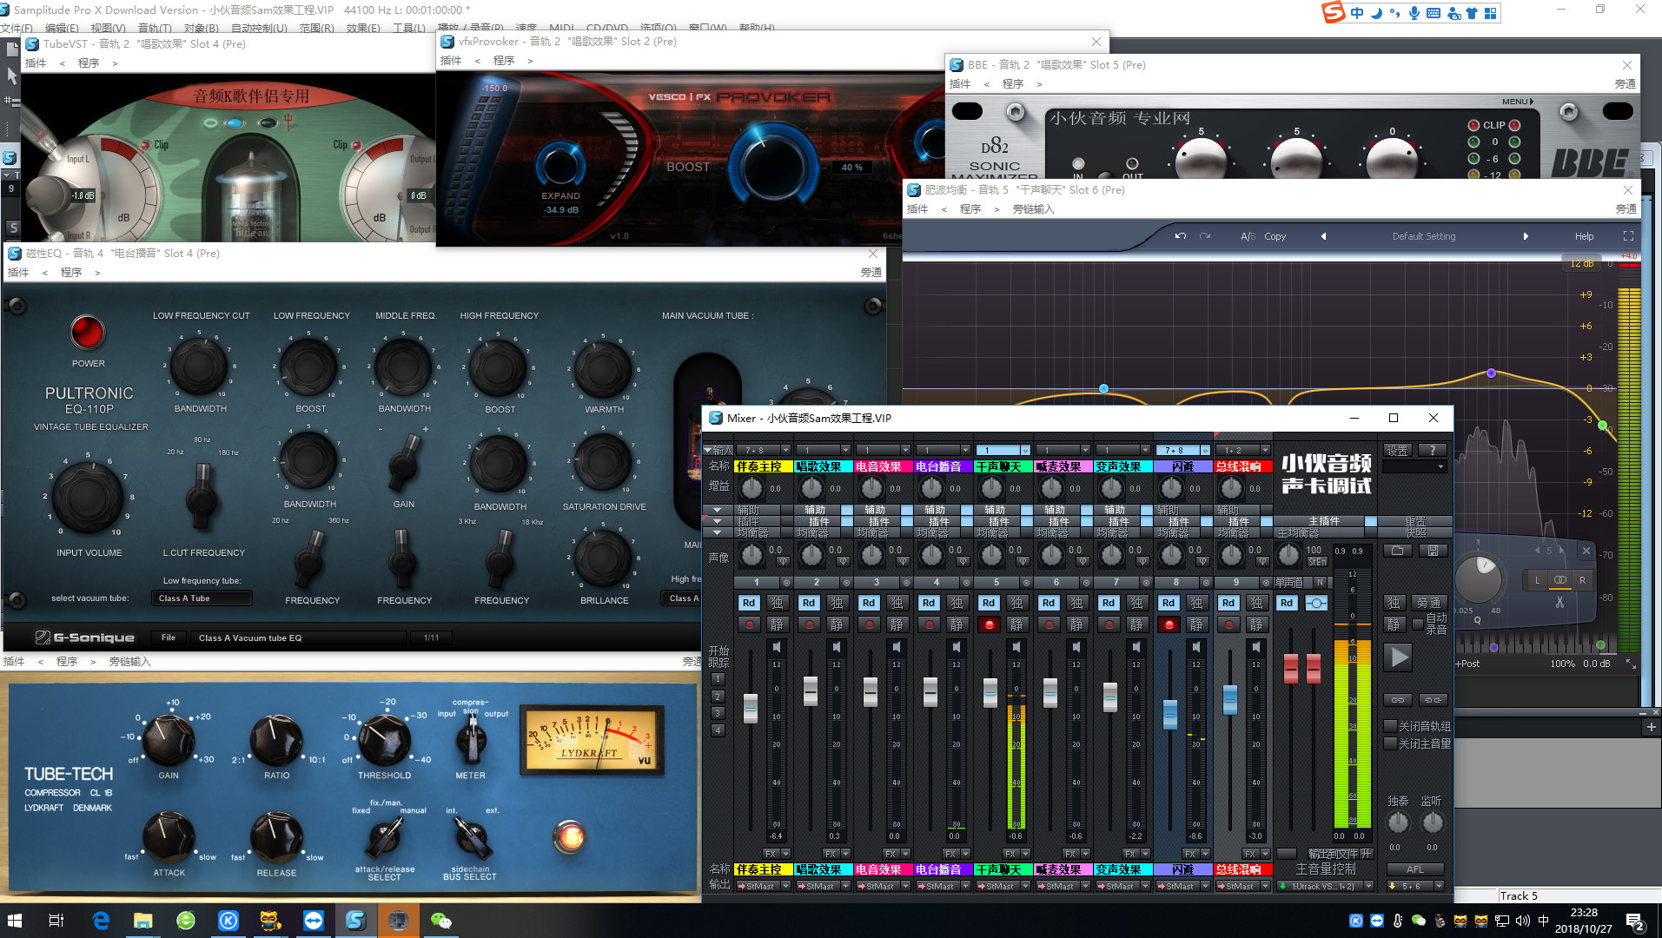Open the mixer snapshot folder icon

[1397, 551]
